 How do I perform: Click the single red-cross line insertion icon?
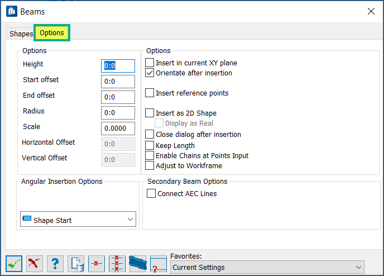97,263
